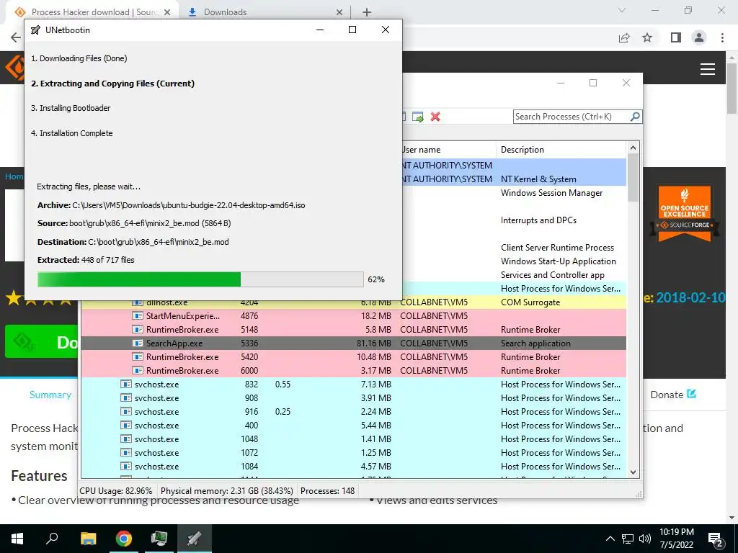Click the Description column header
738x553 pixels.
[x=561, y=150]
